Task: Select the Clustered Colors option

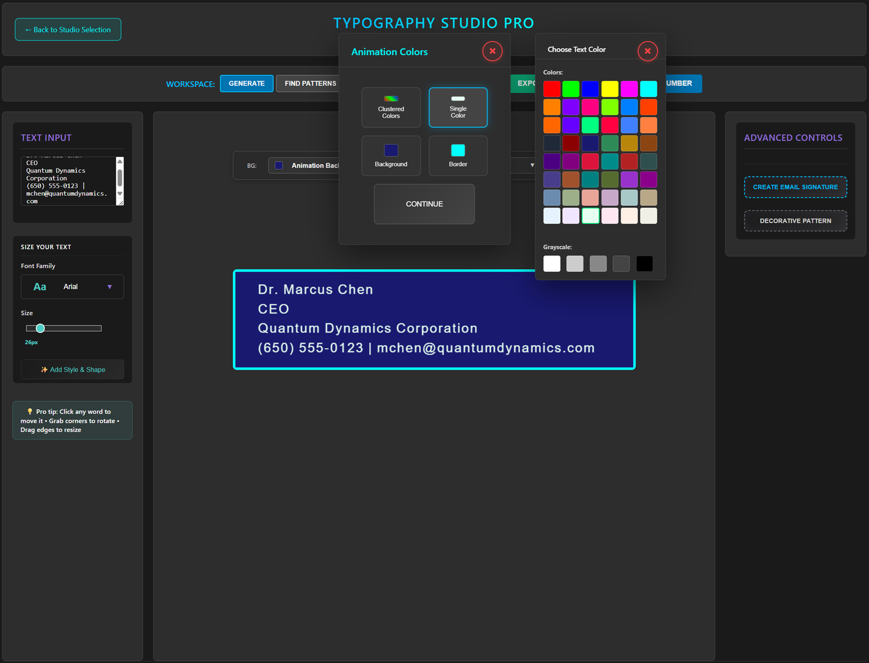Action: click(x=391, y=107)
